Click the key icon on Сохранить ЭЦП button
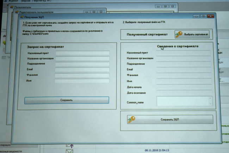229x153 pixels. (x=132, y=120)
